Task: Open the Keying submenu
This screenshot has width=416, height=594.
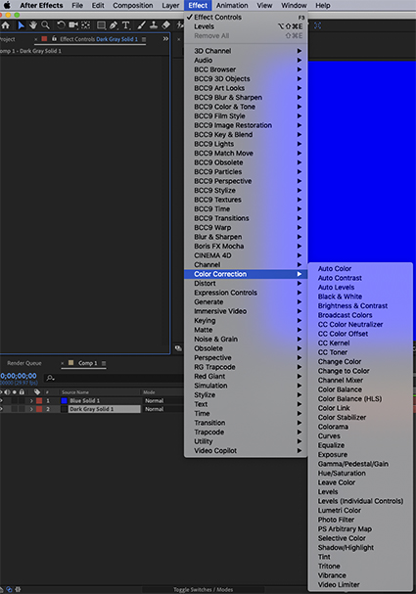Action: tap(246, 321)
